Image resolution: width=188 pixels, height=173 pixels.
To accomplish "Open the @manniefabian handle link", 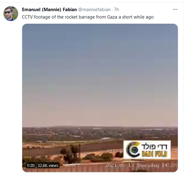I will point(94,10).
